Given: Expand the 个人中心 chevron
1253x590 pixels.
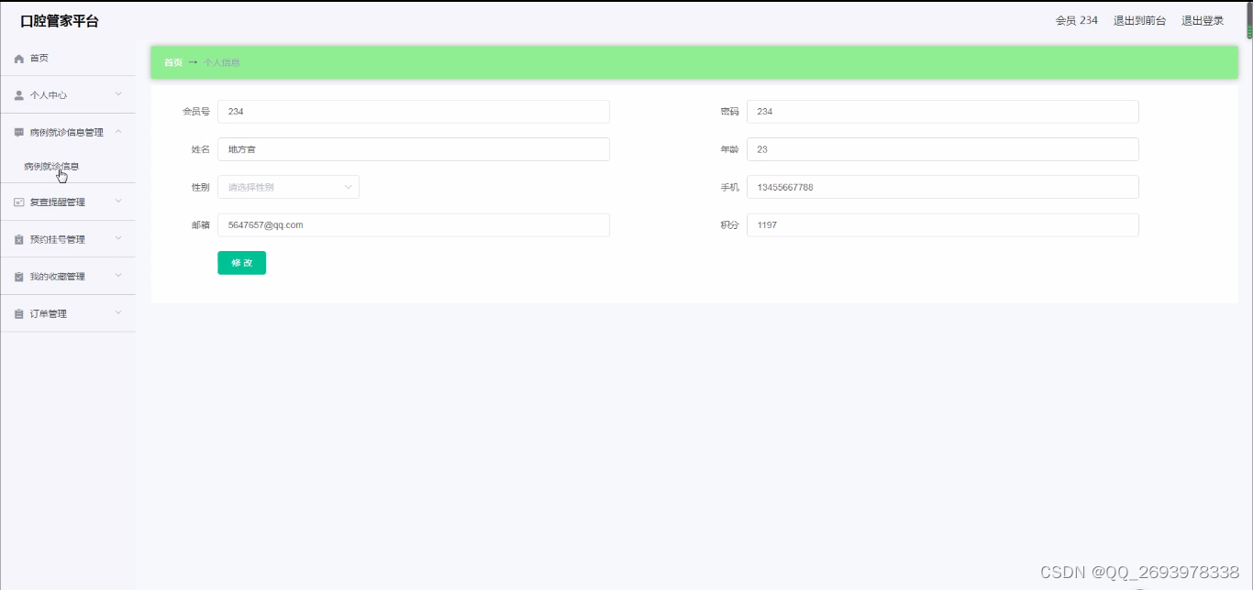Looking at the screenshot, I should [118, 94].
